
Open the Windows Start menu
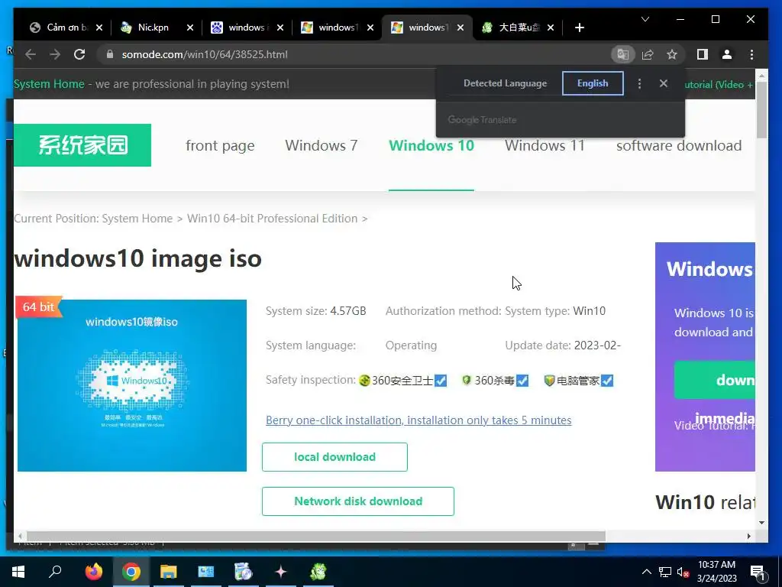coord(18,572)
